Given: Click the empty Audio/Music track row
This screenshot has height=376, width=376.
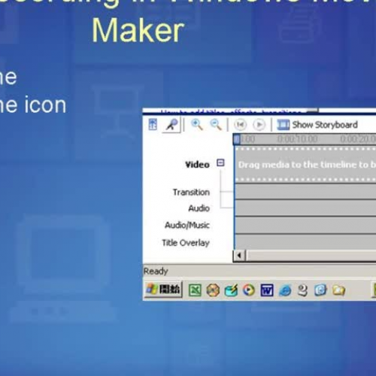Looking at the screenshot, I should click(x=305, y=225).
